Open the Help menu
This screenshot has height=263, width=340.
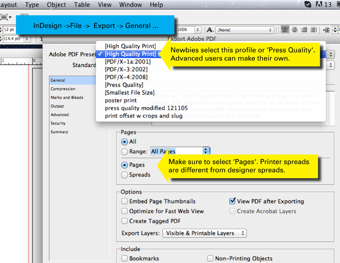[156, 5]
